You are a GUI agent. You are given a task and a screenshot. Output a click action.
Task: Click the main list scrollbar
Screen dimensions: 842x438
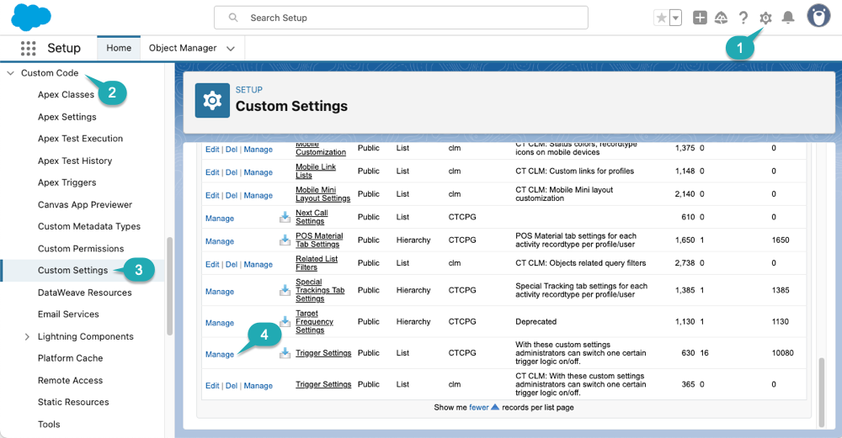point(821,393)
